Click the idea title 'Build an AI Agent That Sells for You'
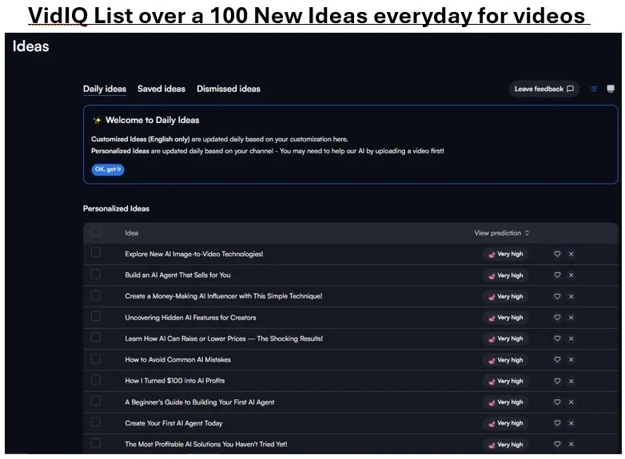 point(177,275)
